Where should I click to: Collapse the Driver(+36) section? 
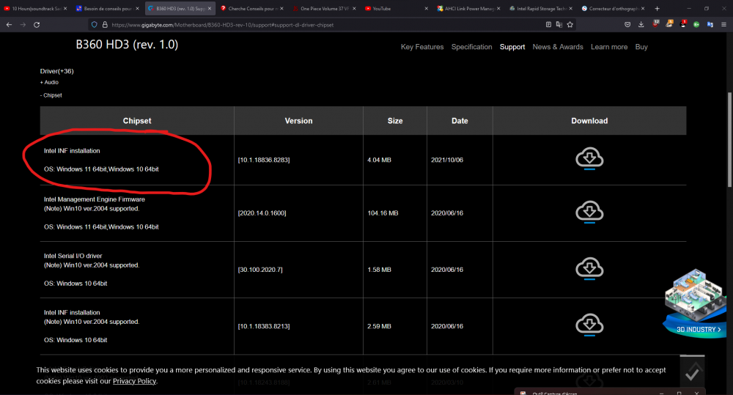click(56, 71)
